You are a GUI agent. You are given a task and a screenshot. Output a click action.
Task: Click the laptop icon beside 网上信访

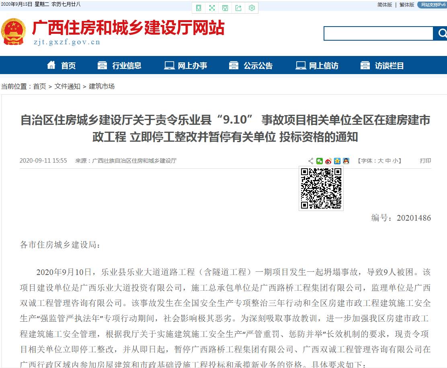tap(301, 65)
